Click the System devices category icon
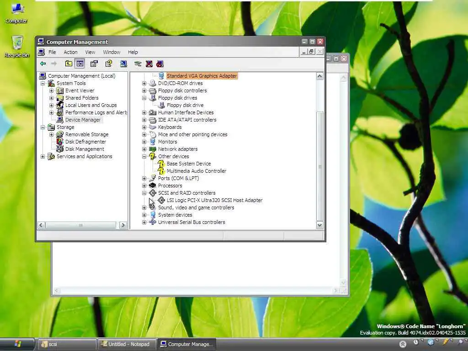 coord(153,215)
